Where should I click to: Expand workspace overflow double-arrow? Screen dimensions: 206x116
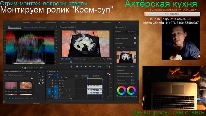tap(119, 22)
